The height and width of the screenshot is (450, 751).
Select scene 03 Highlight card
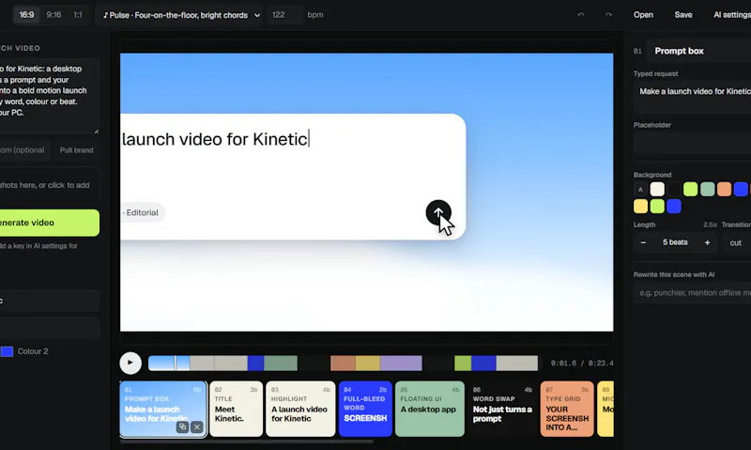[x=300, y=409]
